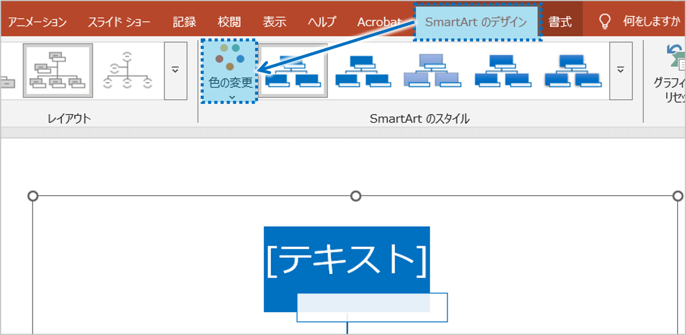686x335 pixels.
Task: Click the 何をしますか search field
Action: pyautogui.click(x=652, y=22)
